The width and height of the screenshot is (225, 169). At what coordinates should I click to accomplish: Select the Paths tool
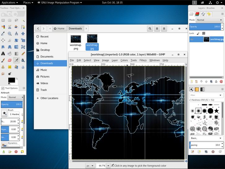pos(23,27)
